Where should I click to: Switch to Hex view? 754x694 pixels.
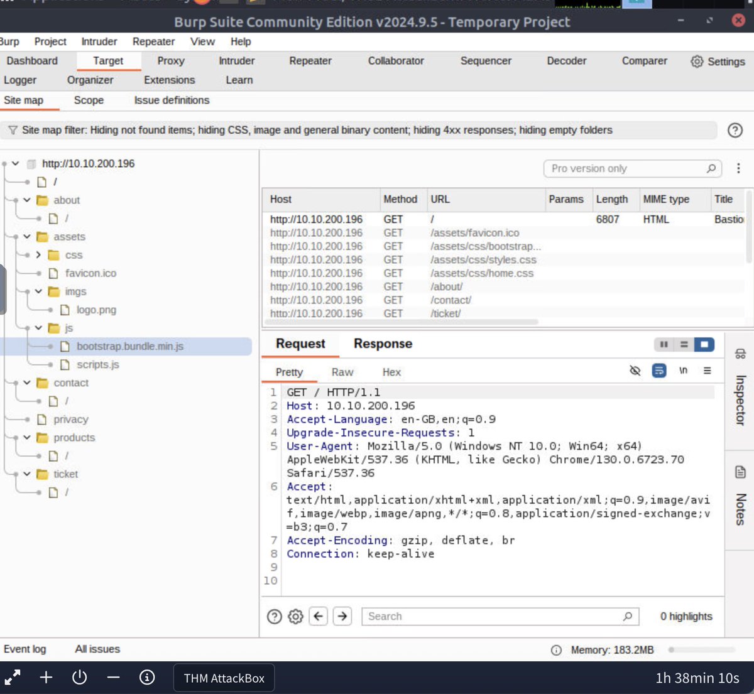(391, 372)
